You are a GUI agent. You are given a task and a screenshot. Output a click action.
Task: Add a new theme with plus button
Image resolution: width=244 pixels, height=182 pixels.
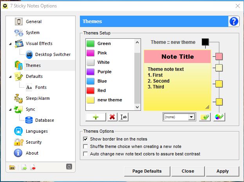point(96,117)
